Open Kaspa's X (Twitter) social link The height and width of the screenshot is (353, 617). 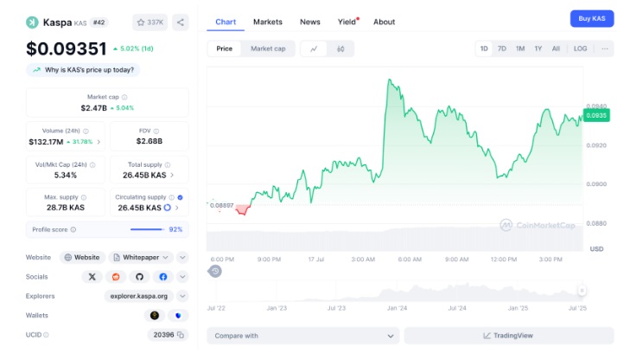point(92,277)
